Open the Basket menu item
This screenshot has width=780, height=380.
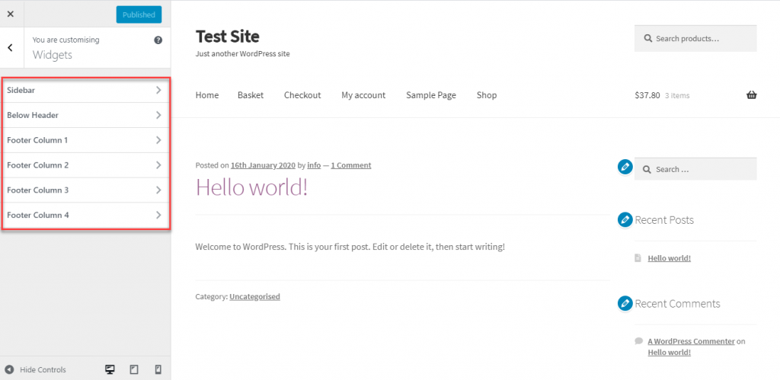point(251,95)
